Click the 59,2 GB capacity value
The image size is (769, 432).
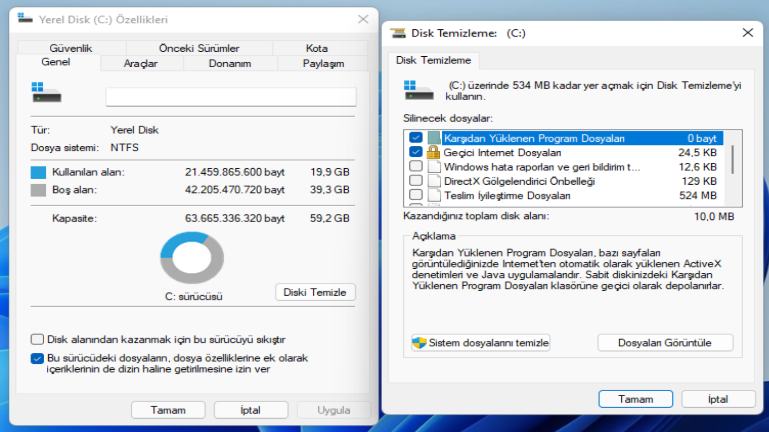point(330,218)
